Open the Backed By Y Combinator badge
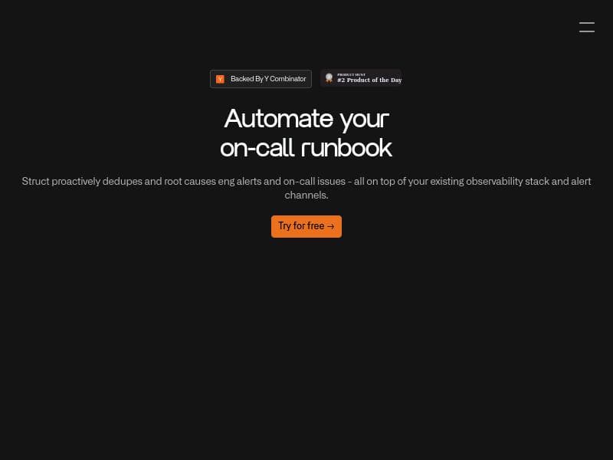This screenshot has width=613, height=460. (x=261, y=79)
